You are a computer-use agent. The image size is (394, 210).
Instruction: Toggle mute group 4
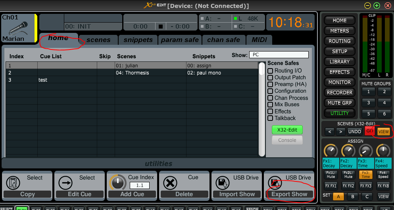pyautogui.click(x=384, y=103)
